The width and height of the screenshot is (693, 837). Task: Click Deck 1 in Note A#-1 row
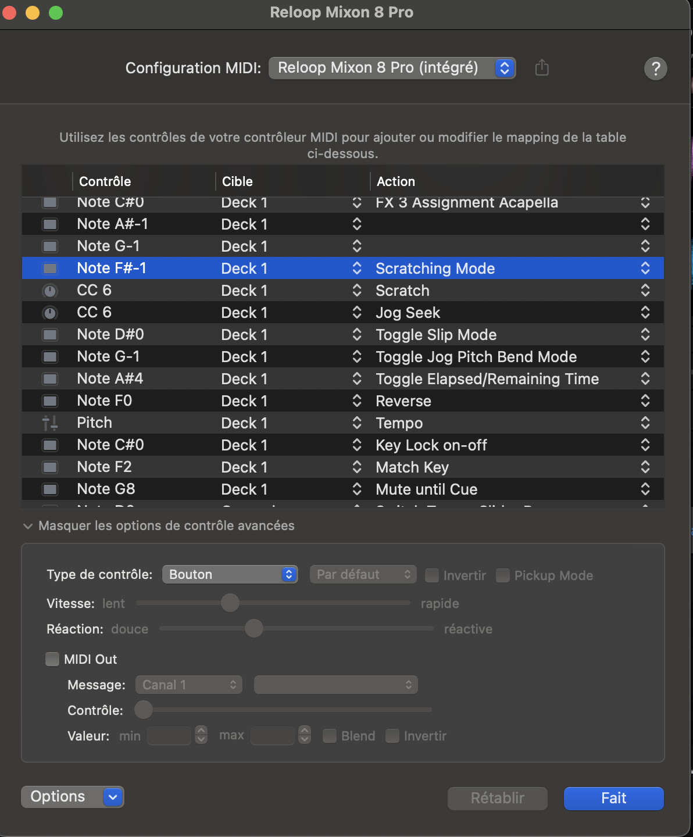[x=244, y=224]
